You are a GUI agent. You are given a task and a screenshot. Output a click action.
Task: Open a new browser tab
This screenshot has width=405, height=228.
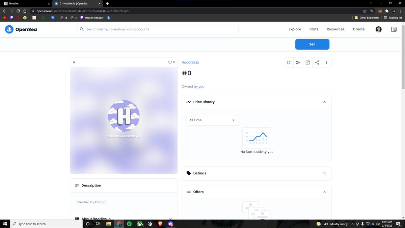(107, 3)
